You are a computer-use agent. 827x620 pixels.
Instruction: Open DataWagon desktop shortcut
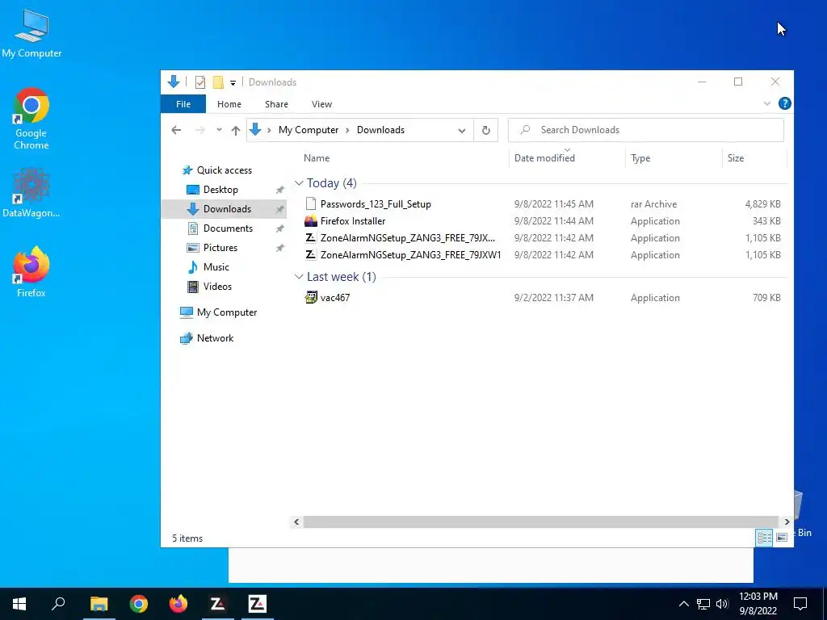click(31, 193)
